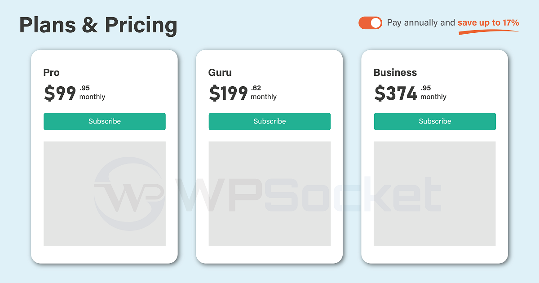Toggle the Pay annually switch
The image size is (539, 283).
point(370,23)
